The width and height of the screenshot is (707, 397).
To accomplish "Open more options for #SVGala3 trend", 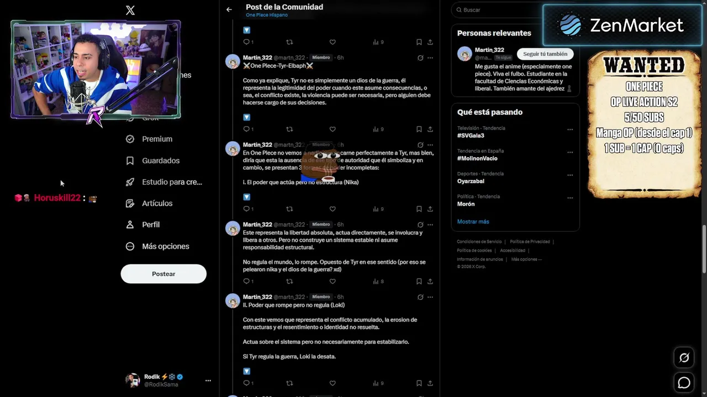I will pyautogui.click(x=570, y=130).
